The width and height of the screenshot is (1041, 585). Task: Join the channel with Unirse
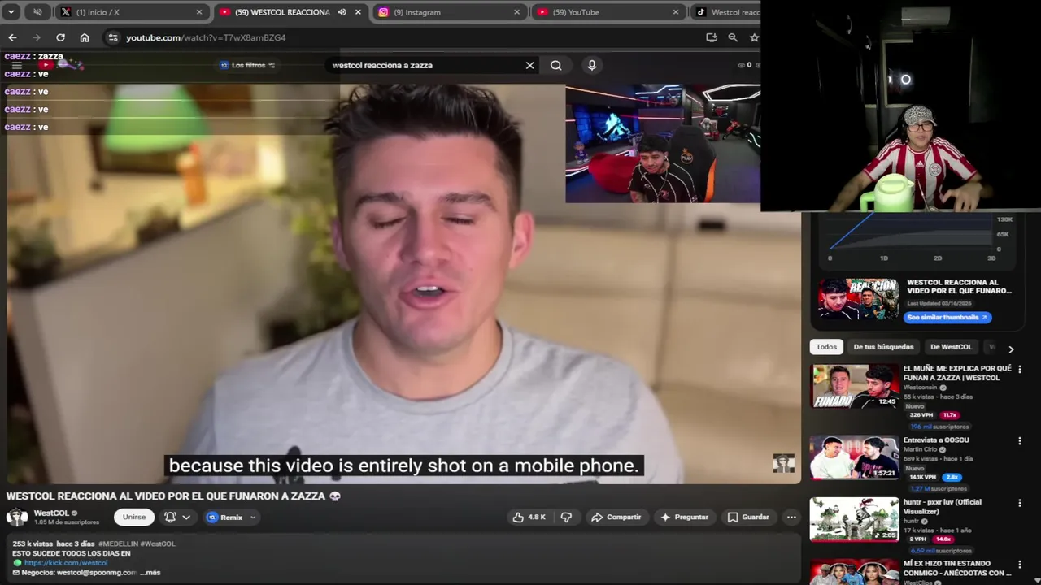pos(134,517)
